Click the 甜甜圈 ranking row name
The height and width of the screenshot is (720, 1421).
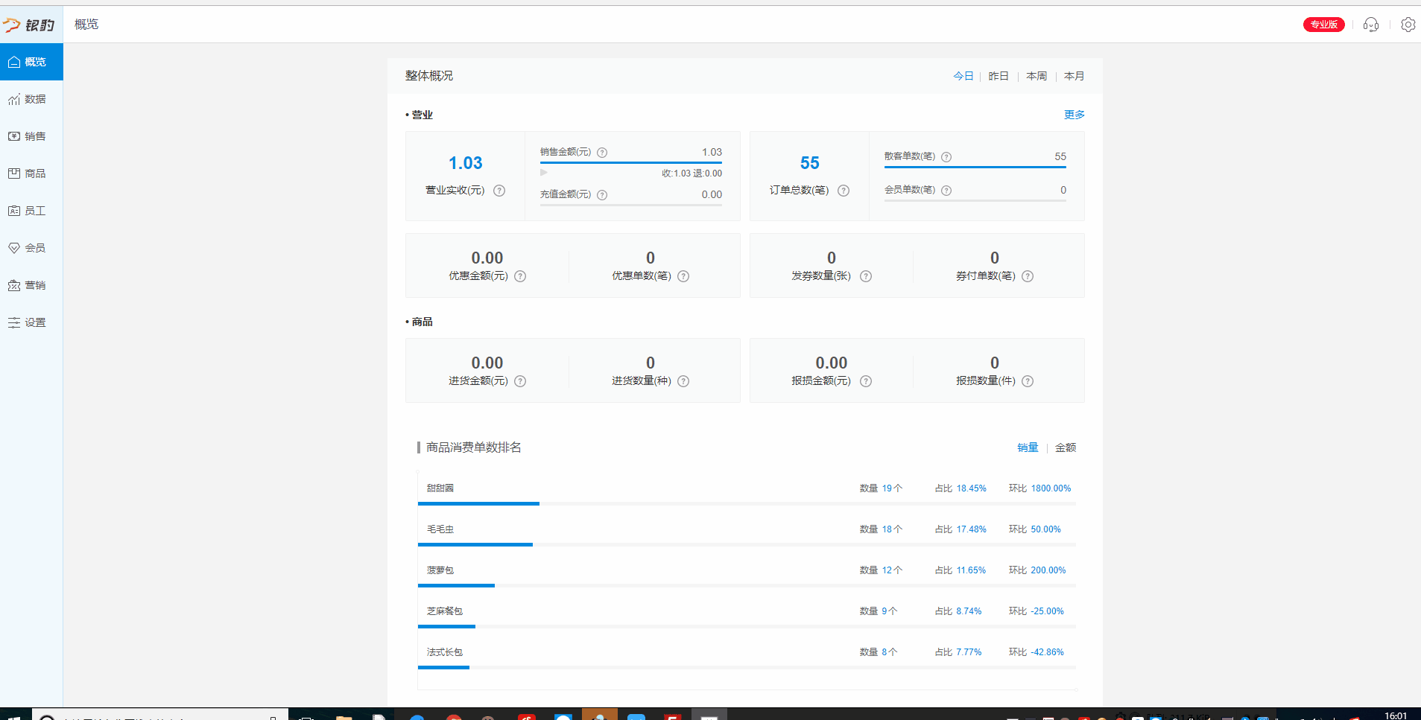(440, 488)
